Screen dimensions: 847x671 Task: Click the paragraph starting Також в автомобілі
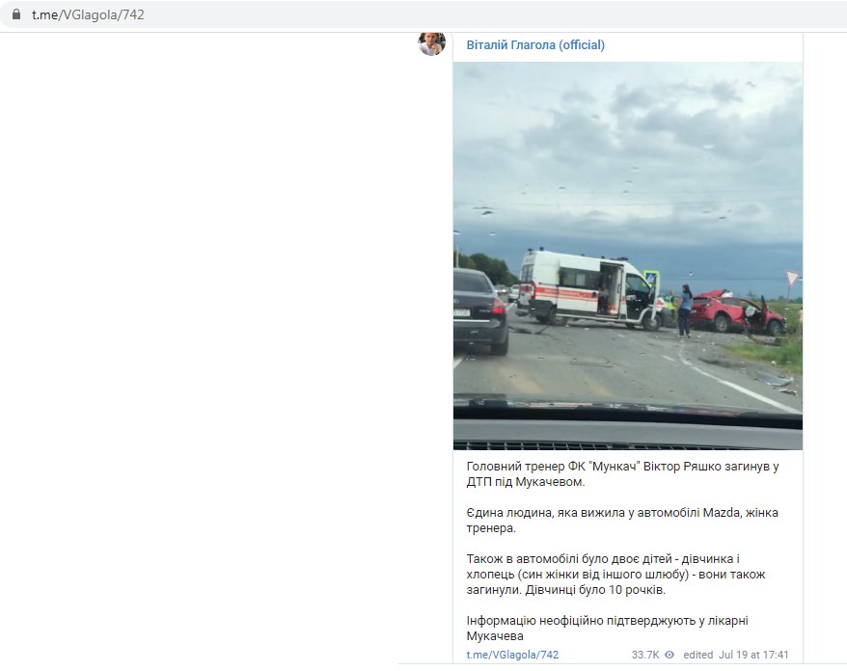(615, 574)
